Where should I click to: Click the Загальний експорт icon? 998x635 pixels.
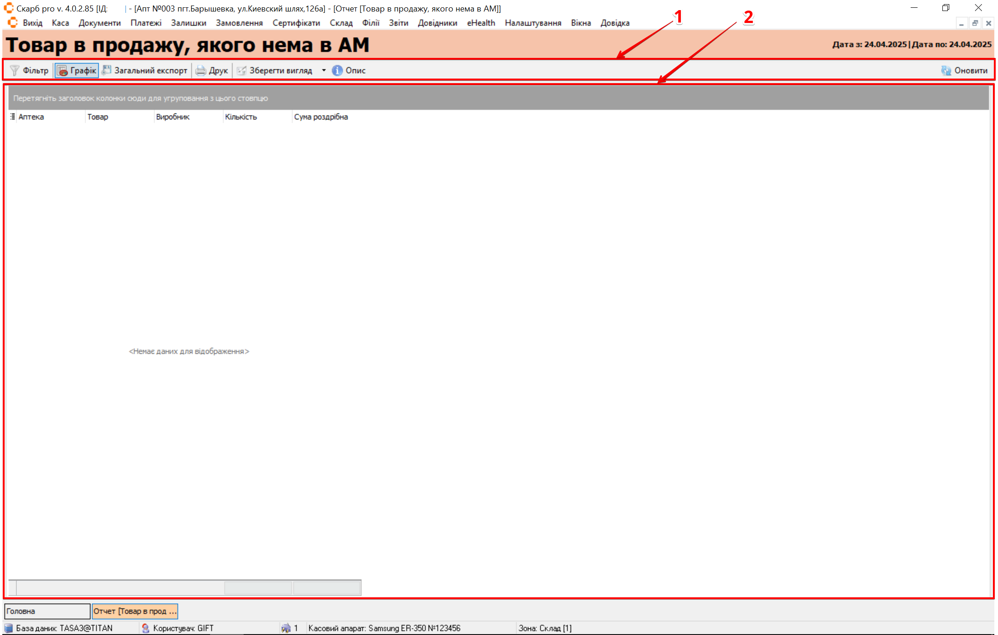pos(107,70)
